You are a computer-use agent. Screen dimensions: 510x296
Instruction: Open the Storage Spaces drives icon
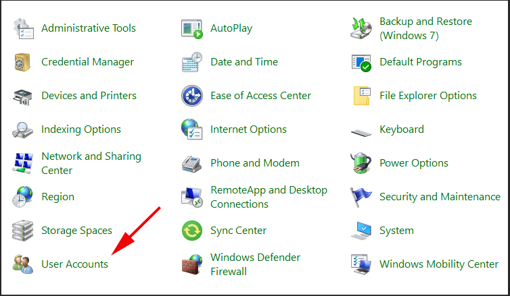click(x=22, y=231)
